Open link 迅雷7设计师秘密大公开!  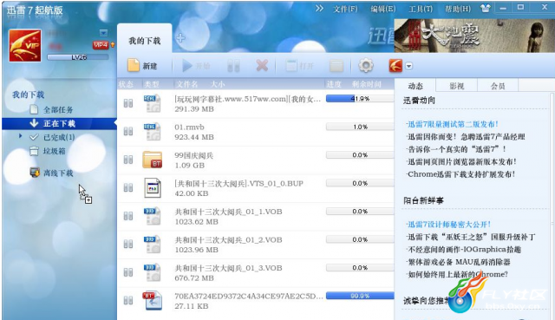(x=449, y=225)
